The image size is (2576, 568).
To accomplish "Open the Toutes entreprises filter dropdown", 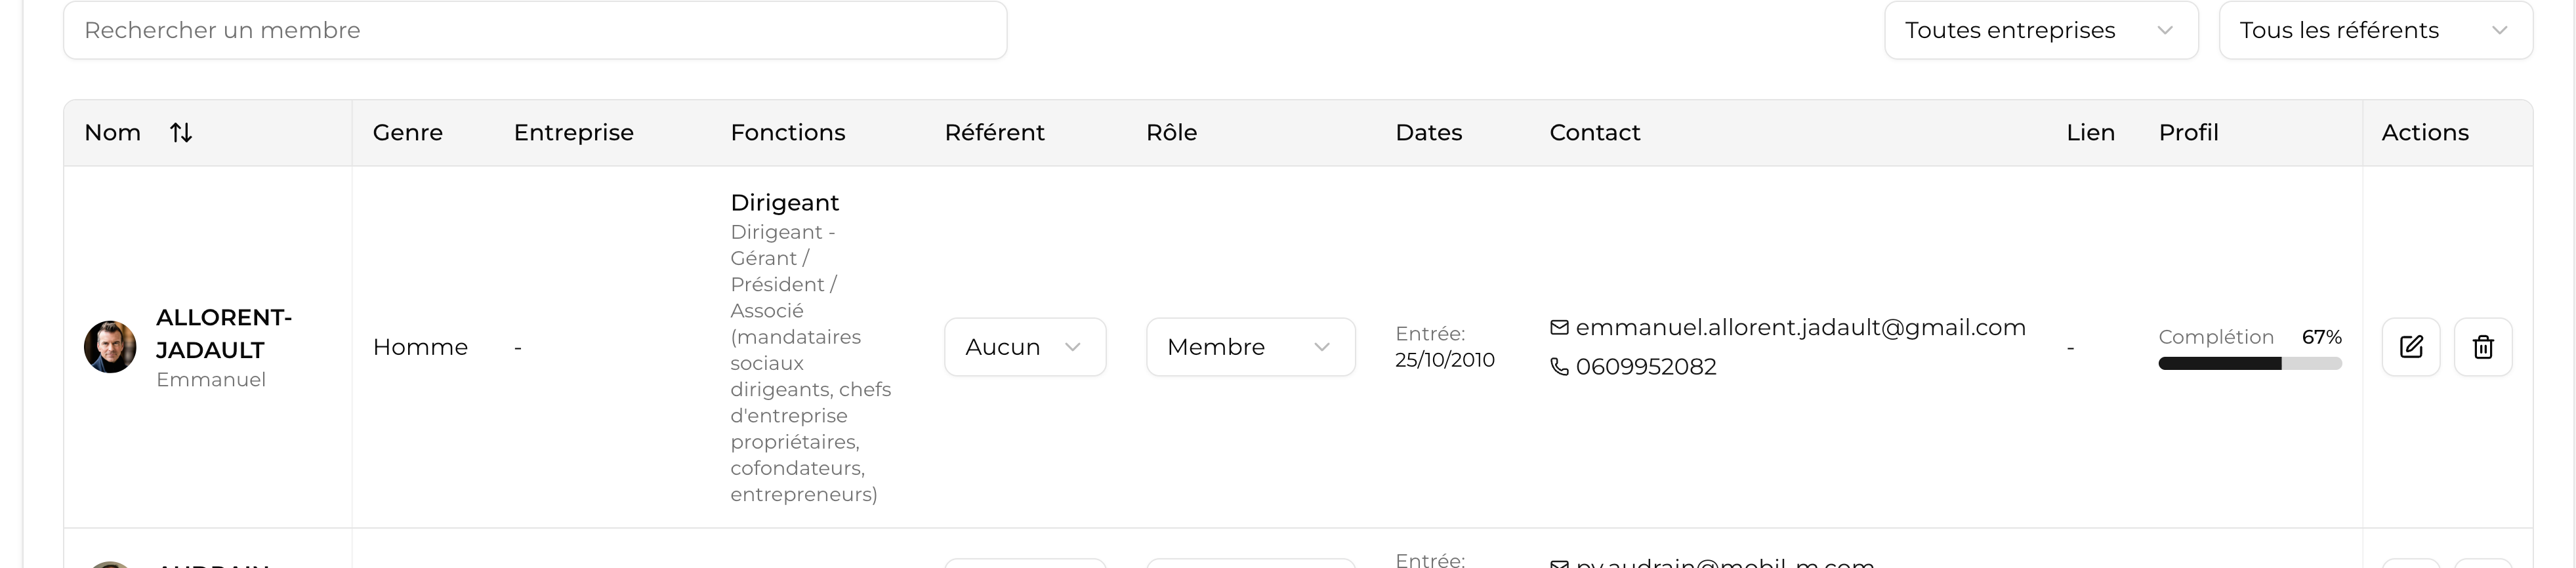I will (2040, 30).
